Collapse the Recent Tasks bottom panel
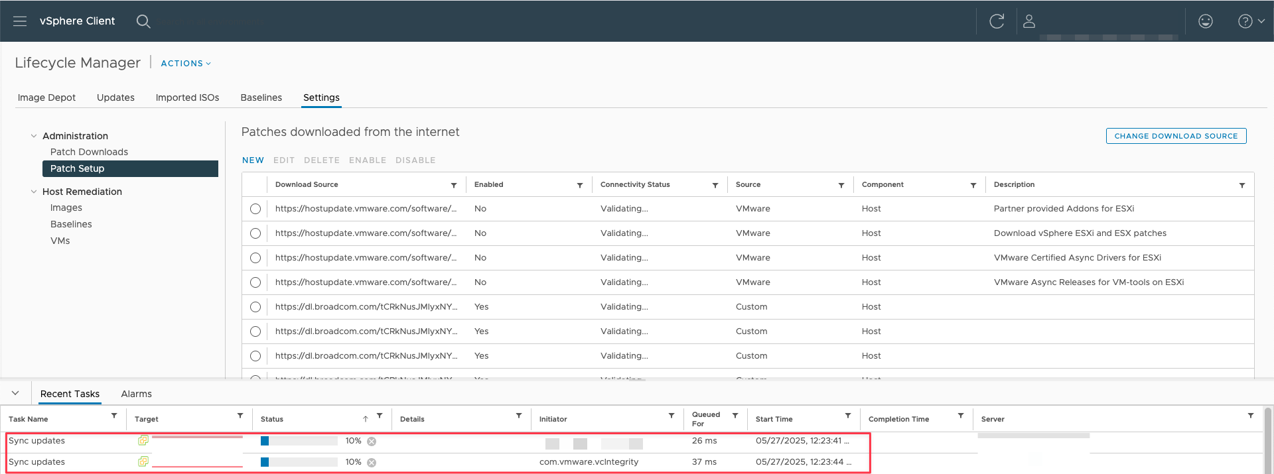The image size is (1274, 474). coord(15,393)
